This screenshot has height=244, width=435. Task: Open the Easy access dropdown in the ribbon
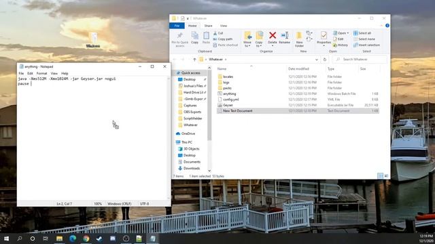coord(309,39)
